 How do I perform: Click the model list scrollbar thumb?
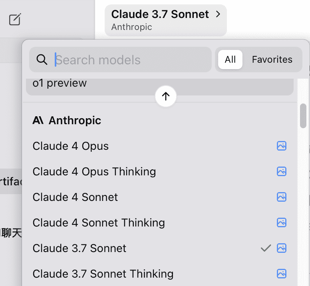tap(303, 116)
